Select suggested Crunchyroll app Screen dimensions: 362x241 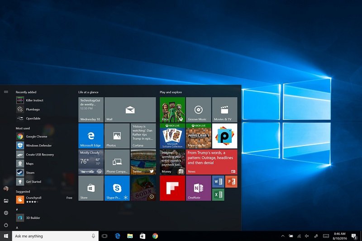[44, 199]
